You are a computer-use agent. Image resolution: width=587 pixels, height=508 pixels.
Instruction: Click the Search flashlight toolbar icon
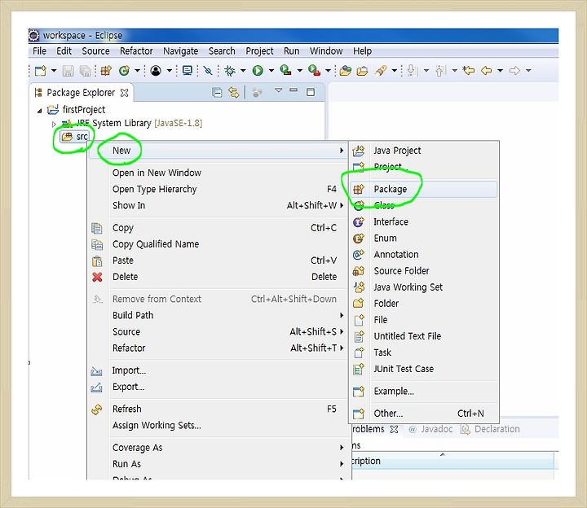pyautogui.click(x=381, y=71)
